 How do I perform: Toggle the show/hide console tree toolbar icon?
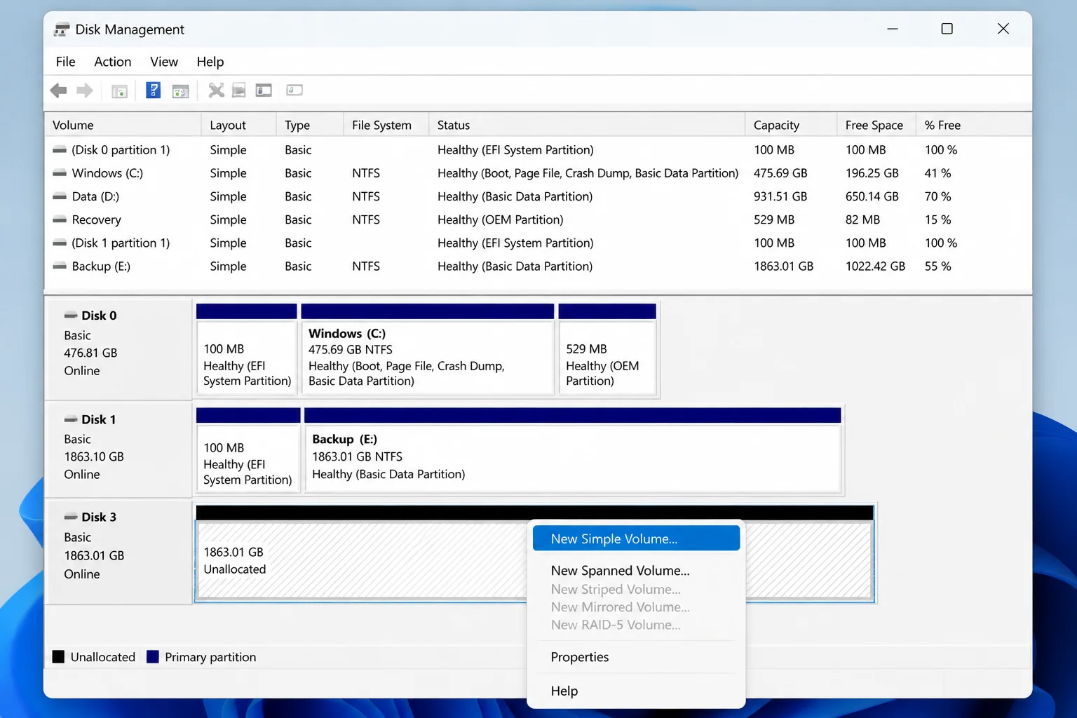(120, 90)
